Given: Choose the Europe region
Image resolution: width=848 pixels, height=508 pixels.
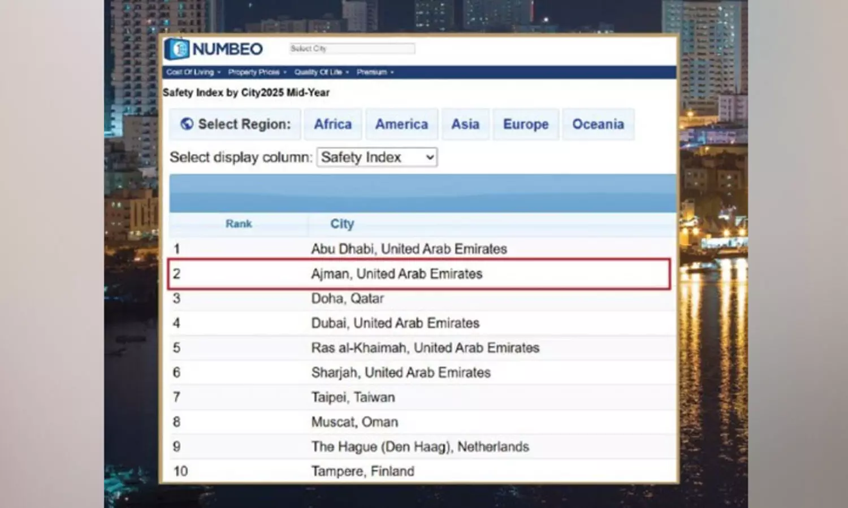Looking at the screenshot, I should (x=525, y=124).
